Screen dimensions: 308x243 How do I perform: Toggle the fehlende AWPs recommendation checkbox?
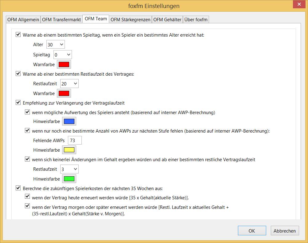click(27, 130)
